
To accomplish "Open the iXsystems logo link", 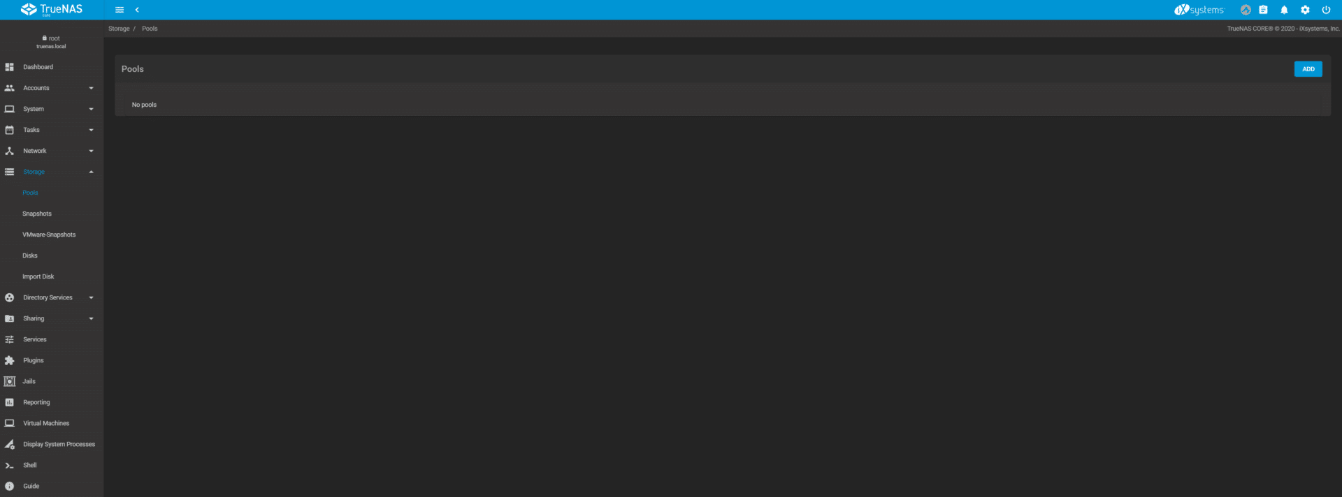I will 1199,10.
